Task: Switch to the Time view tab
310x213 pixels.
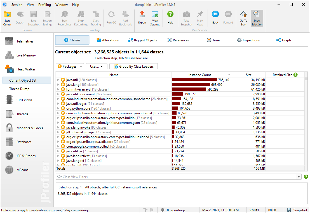Action: coord(213,40)
